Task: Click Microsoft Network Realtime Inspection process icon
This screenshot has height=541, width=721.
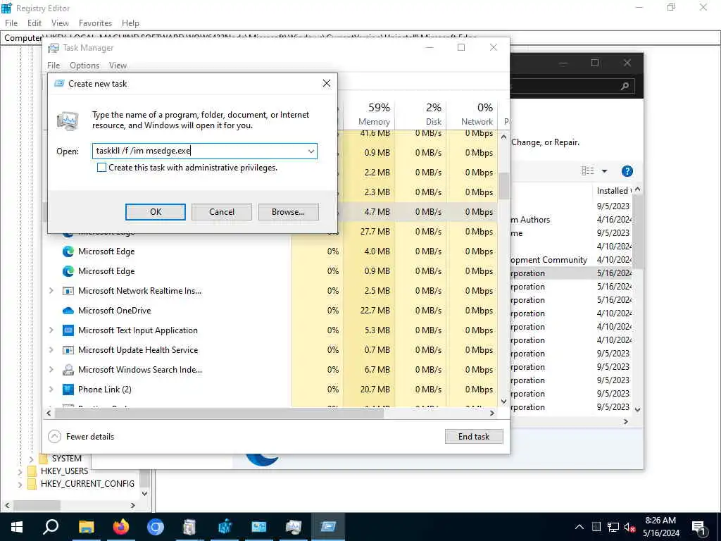Action: point(68,291)
